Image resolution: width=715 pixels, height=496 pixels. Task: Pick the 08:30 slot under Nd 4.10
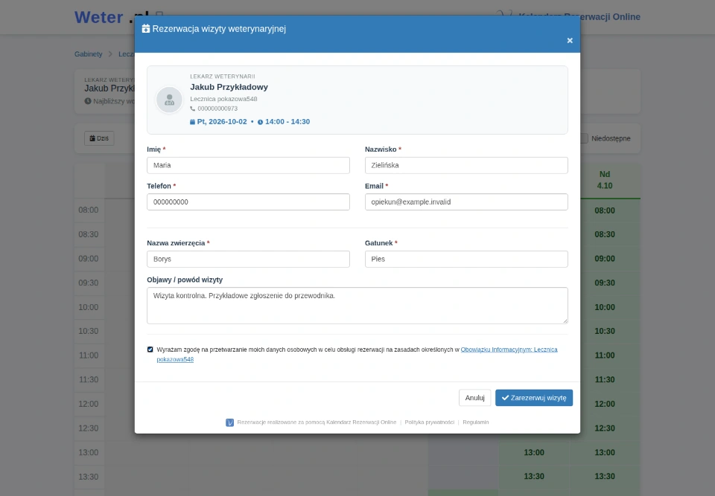tap(605, 234)
